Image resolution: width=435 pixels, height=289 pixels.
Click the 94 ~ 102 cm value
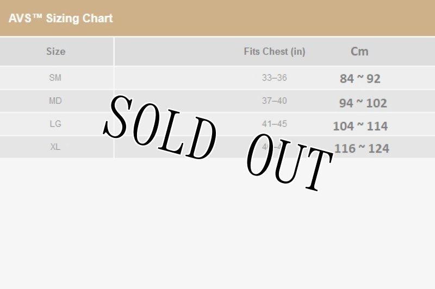coord(363,103)
